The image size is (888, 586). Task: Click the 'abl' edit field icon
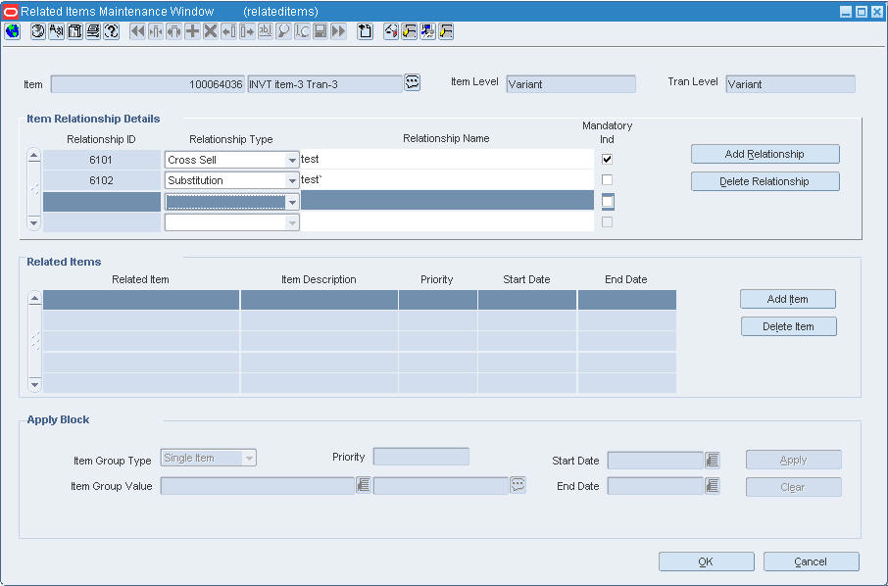click(265, 31)
